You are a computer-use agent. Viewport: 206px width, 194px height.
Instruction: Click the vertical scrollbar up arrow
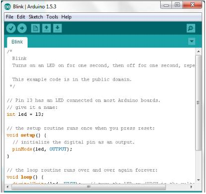[x=199, y=51]
